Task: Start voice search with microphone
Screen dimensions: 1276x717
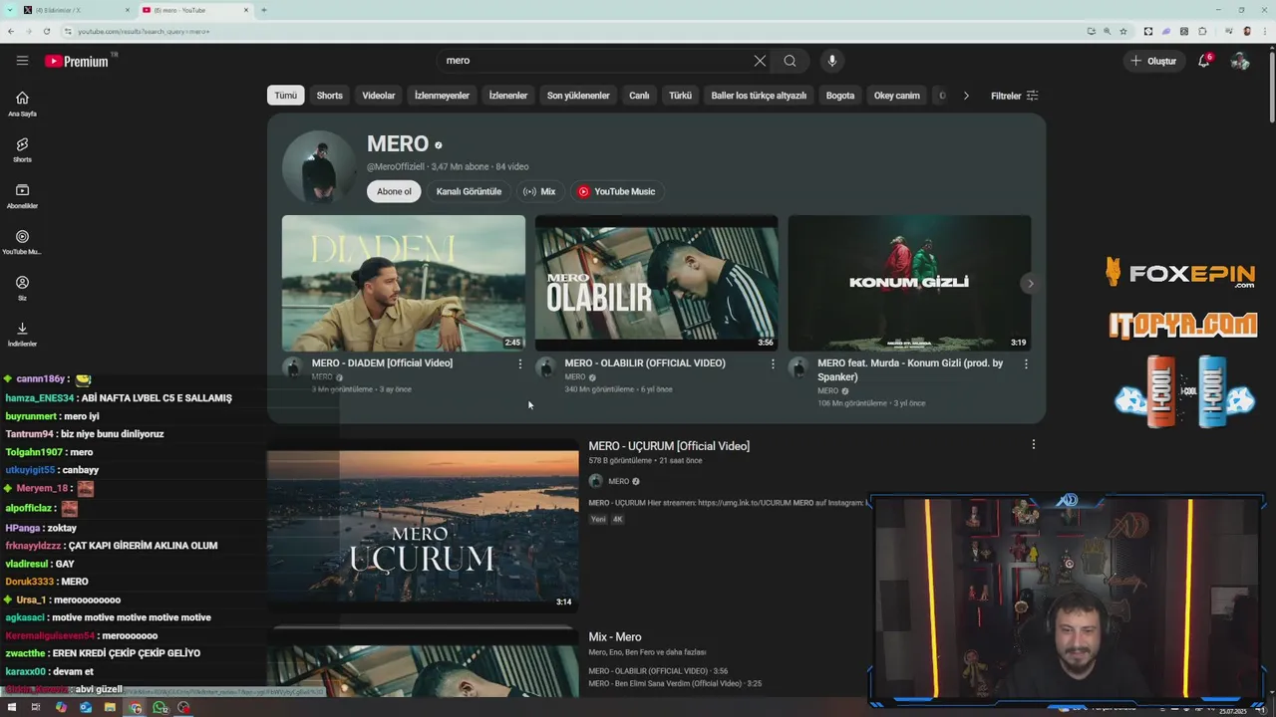Action: click(x=832, y=61)
